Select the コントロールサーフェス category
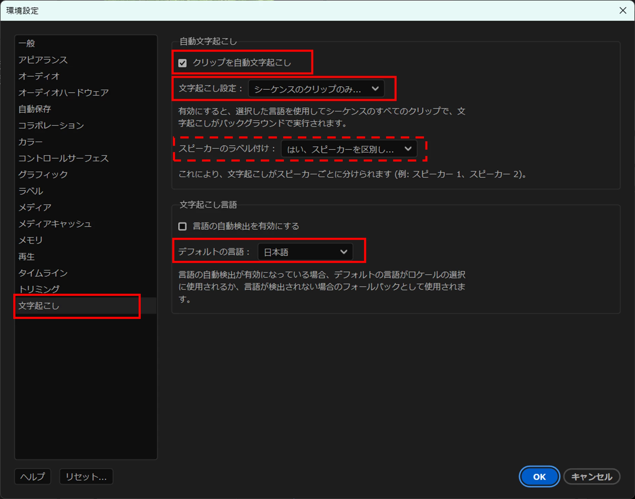 coord(64,158)
